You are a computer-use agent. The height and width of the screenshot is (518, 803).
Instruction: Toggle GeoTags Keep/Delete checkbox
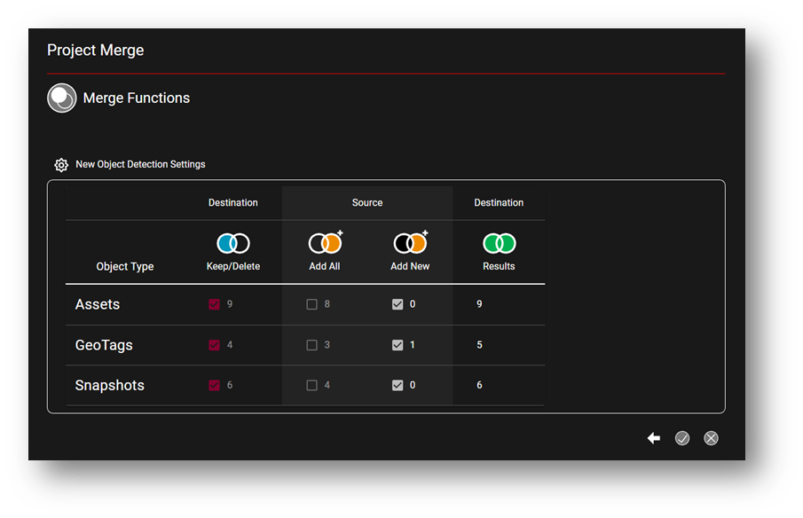pyautogui.click(x=214, y=345)
